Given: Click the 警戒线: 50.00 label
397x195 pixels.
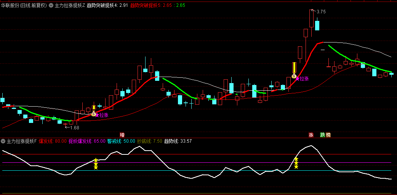Looking at the screenshot, I should coord(121,141).
